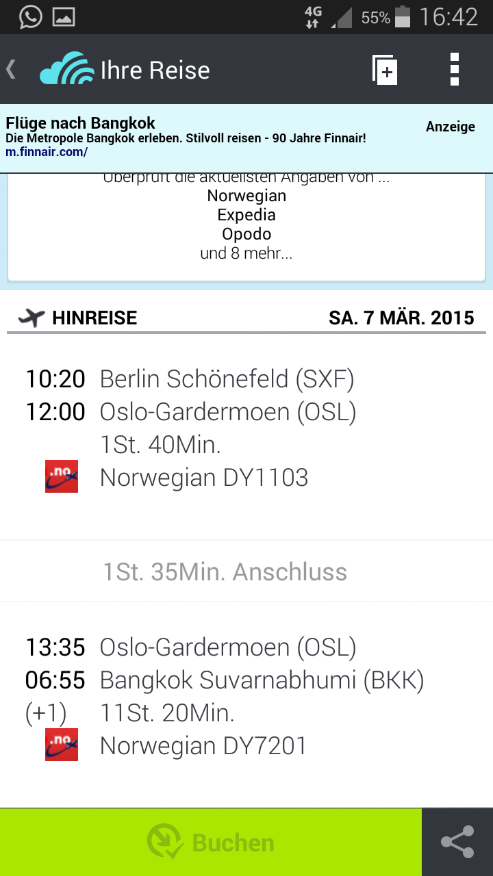
Task: Tap the Bangkok Suvarnabhumi (BKK) arrival row
Action: click(262, 680)
